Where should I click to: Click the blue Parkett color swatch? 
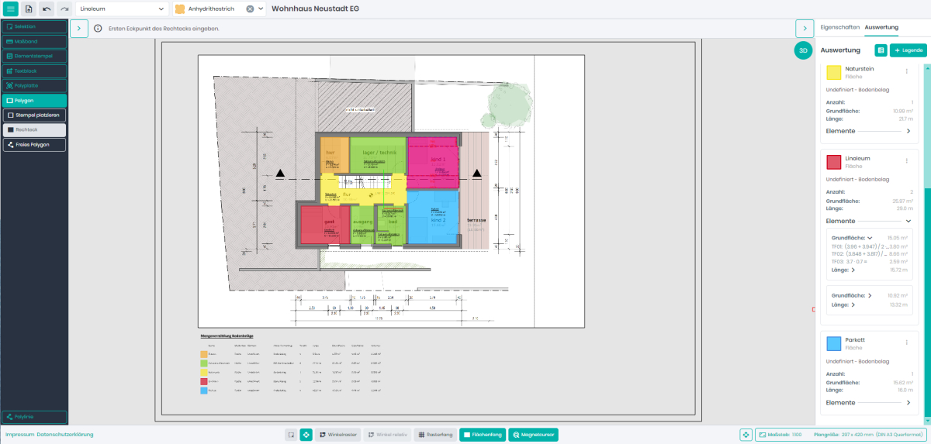tap(834, 344)
